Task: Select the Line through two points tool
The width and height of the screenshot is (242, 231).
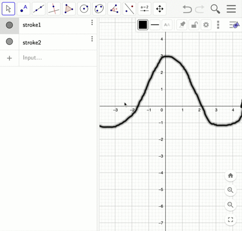Action: click(x=39, y=9)
